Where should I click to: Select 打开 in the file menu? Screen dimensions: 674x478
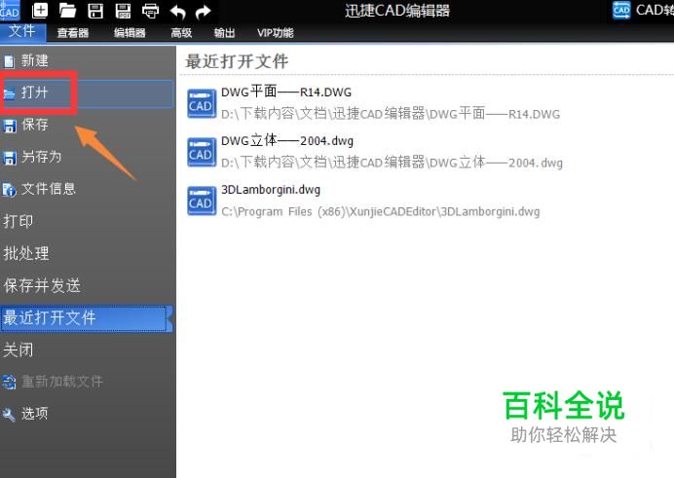88,92
